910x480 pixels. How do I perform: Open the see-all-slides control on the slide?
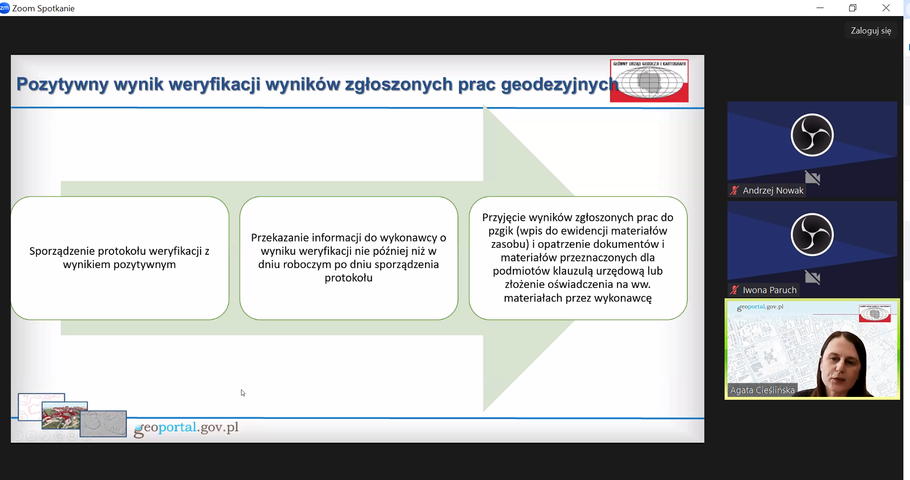58,436
